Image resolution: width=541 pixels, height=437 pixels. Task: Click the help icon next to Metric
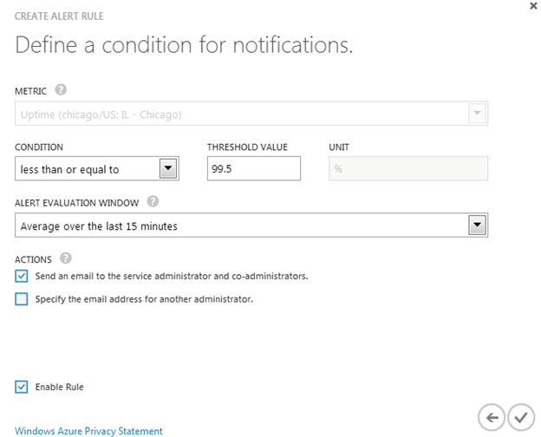click(61, 89)
